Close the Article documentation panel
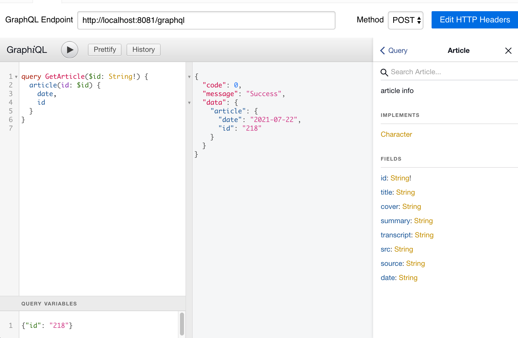This screenshot has height=338, width=518. (x=508, y=51)
